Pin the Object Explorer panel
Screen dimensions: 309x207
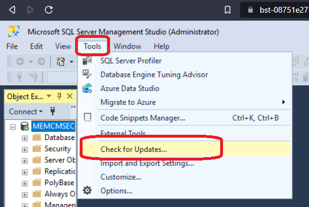click(59, 96)
